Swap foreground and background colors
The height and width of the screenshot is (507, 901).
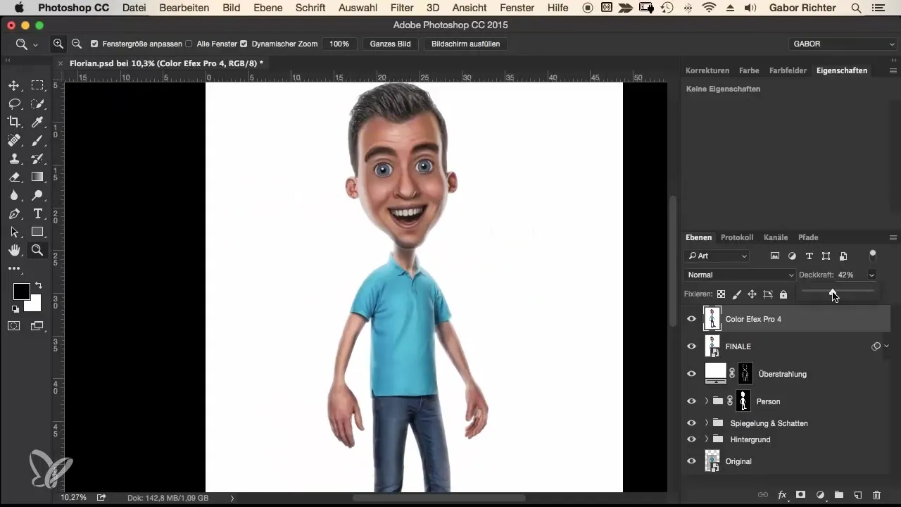38,285
